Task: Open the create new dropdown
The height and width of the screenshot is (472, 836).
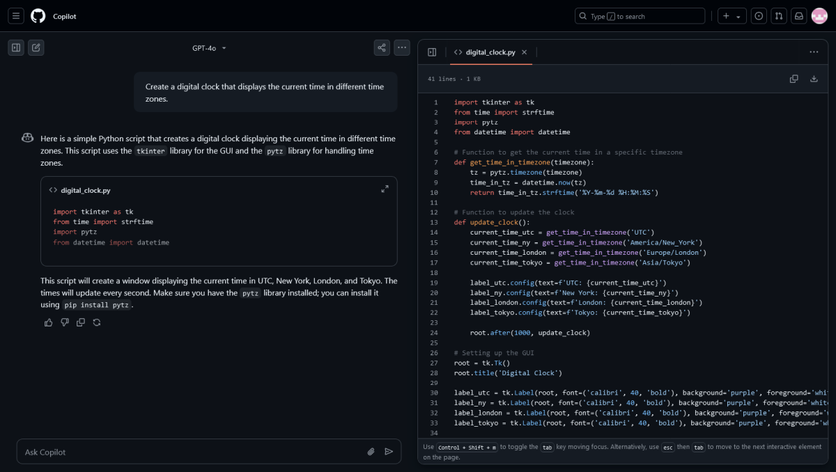Action: pyautogui.click(x=731, y=15)
